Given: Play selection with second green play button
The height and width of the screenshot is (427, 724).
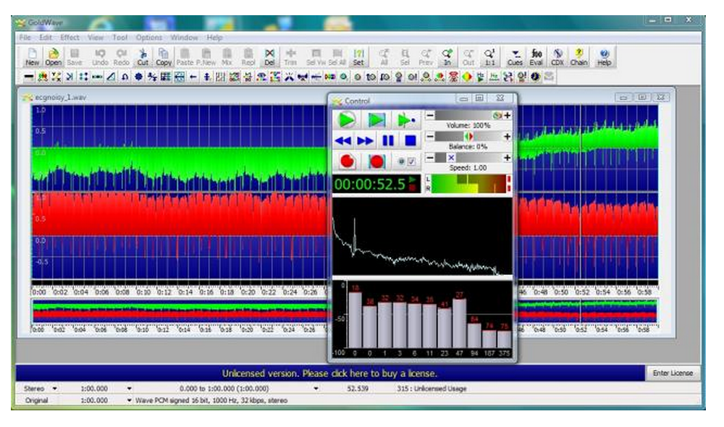Looking at the screenshot, I should (x=376, y=120).
